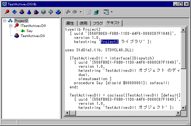Click the horizontal scrollbar thumb
The image size is (191, 126).
tap(73, 113)
